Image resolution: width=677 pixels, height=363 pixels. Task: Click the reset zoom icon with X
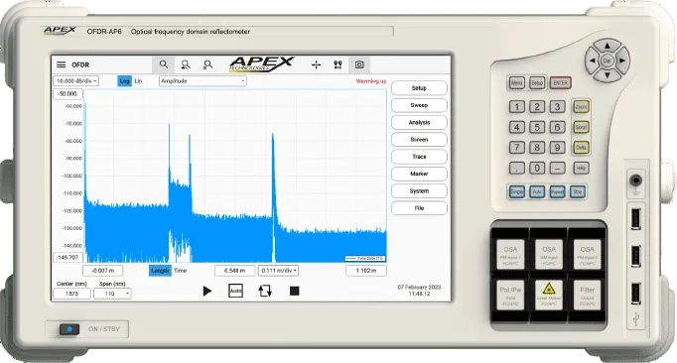click(207, 64)
